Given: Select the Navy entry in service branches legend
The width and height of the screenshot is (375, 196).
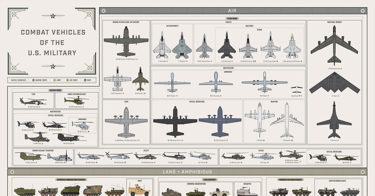Looking at the screenshot, I should coord(85,80).
